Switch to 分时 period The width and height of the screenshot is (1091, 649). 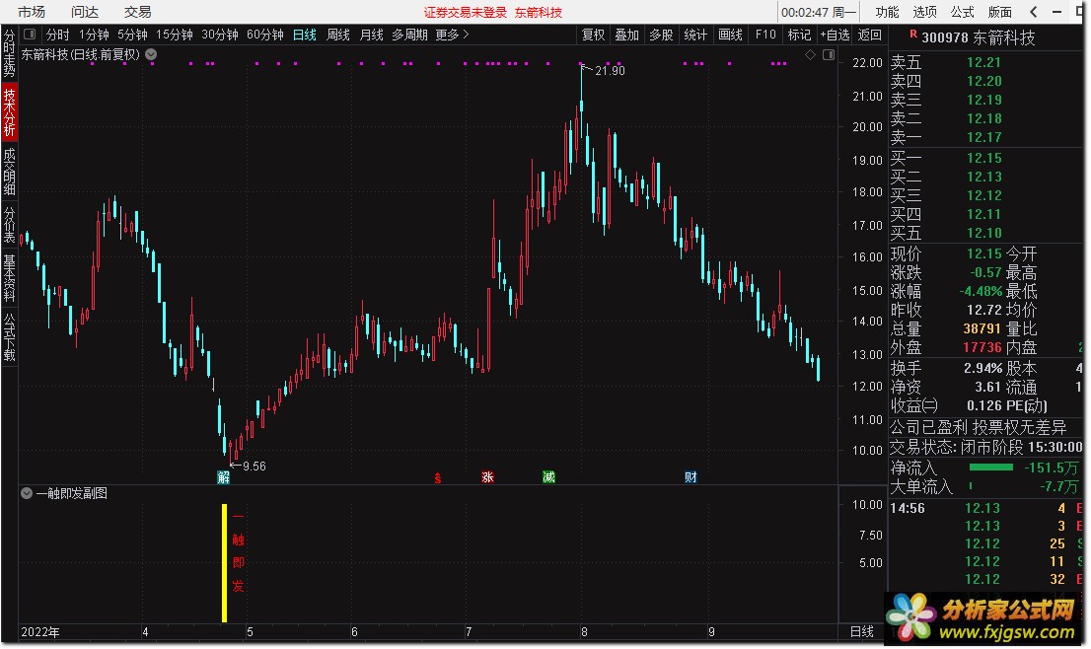click(58, 35)
